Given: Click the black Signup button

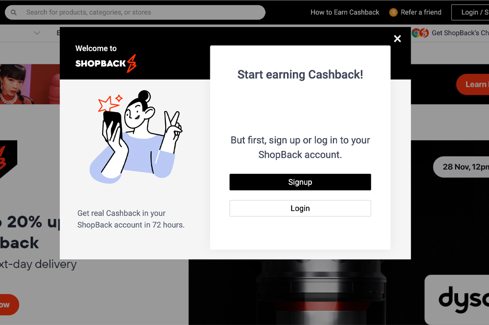Looking at the screenshot, I should click(300, 182).
